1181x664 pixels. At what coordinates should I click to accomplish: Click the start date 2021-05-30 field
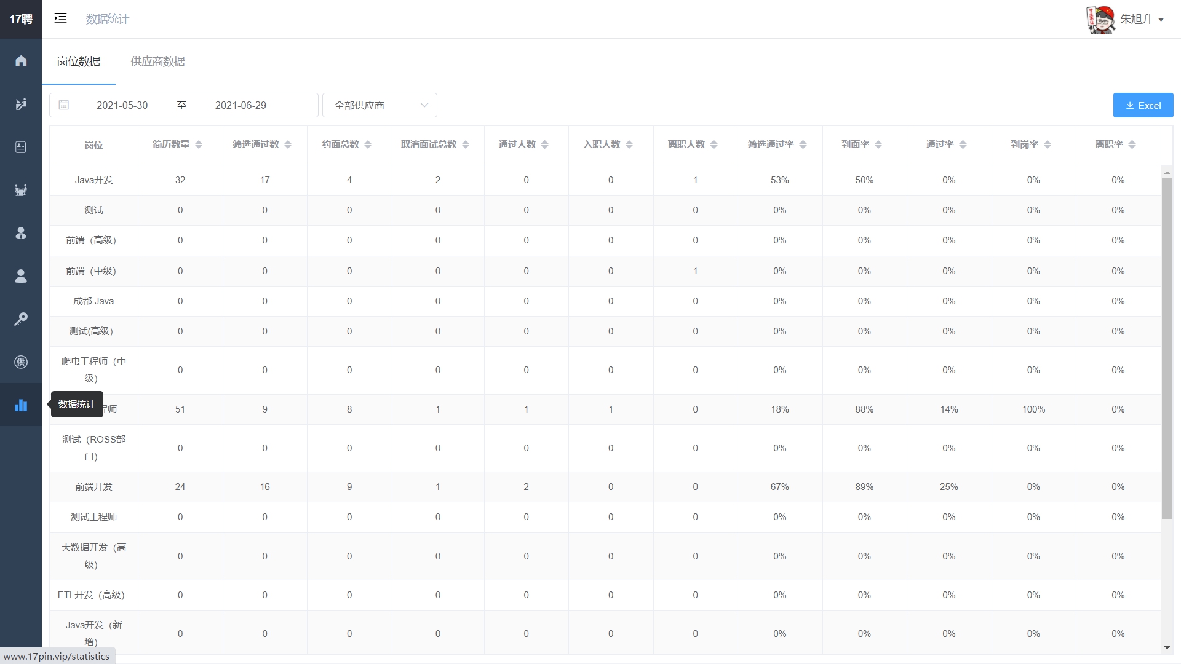(122, 105)
